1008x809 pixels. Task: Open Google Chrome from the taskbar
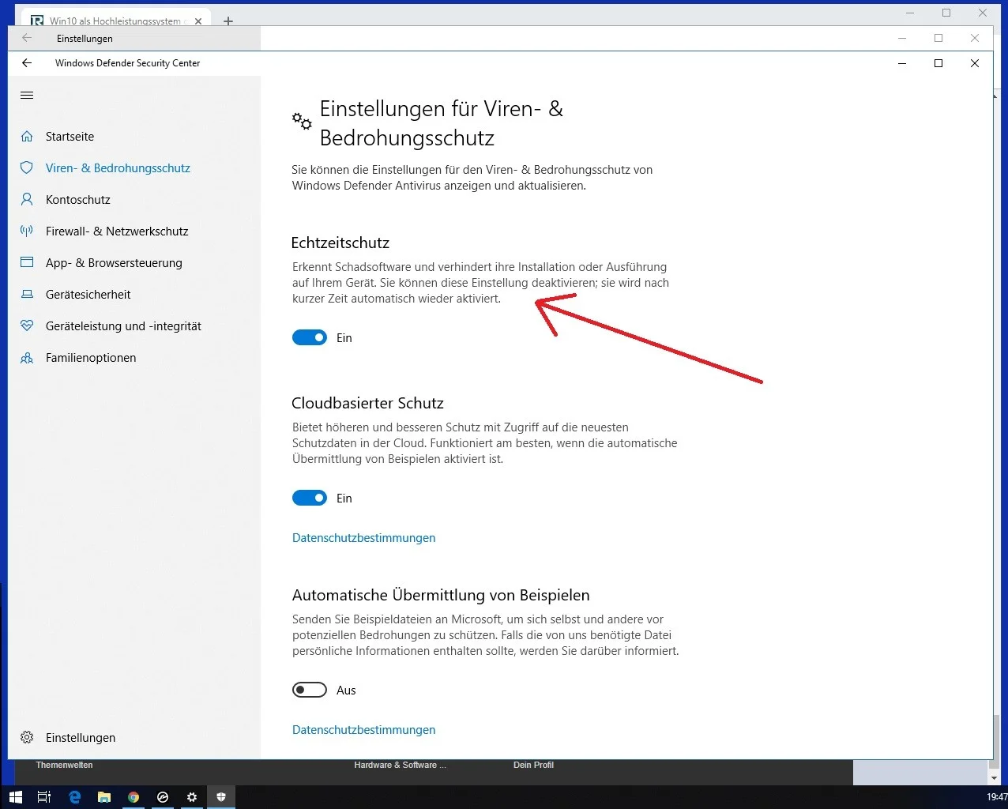click(x=134, y=797)
